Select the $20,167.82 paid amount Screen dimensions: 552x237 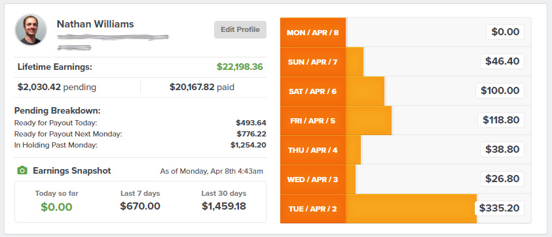coord(202,87)
